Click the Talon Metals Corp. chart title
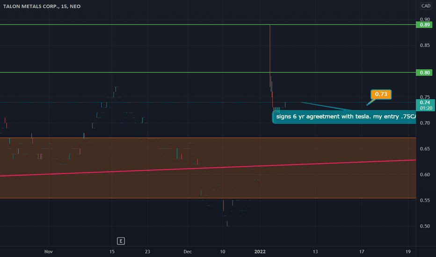The height and width of the screenshot is (257, 436). [x=42, y=6]
